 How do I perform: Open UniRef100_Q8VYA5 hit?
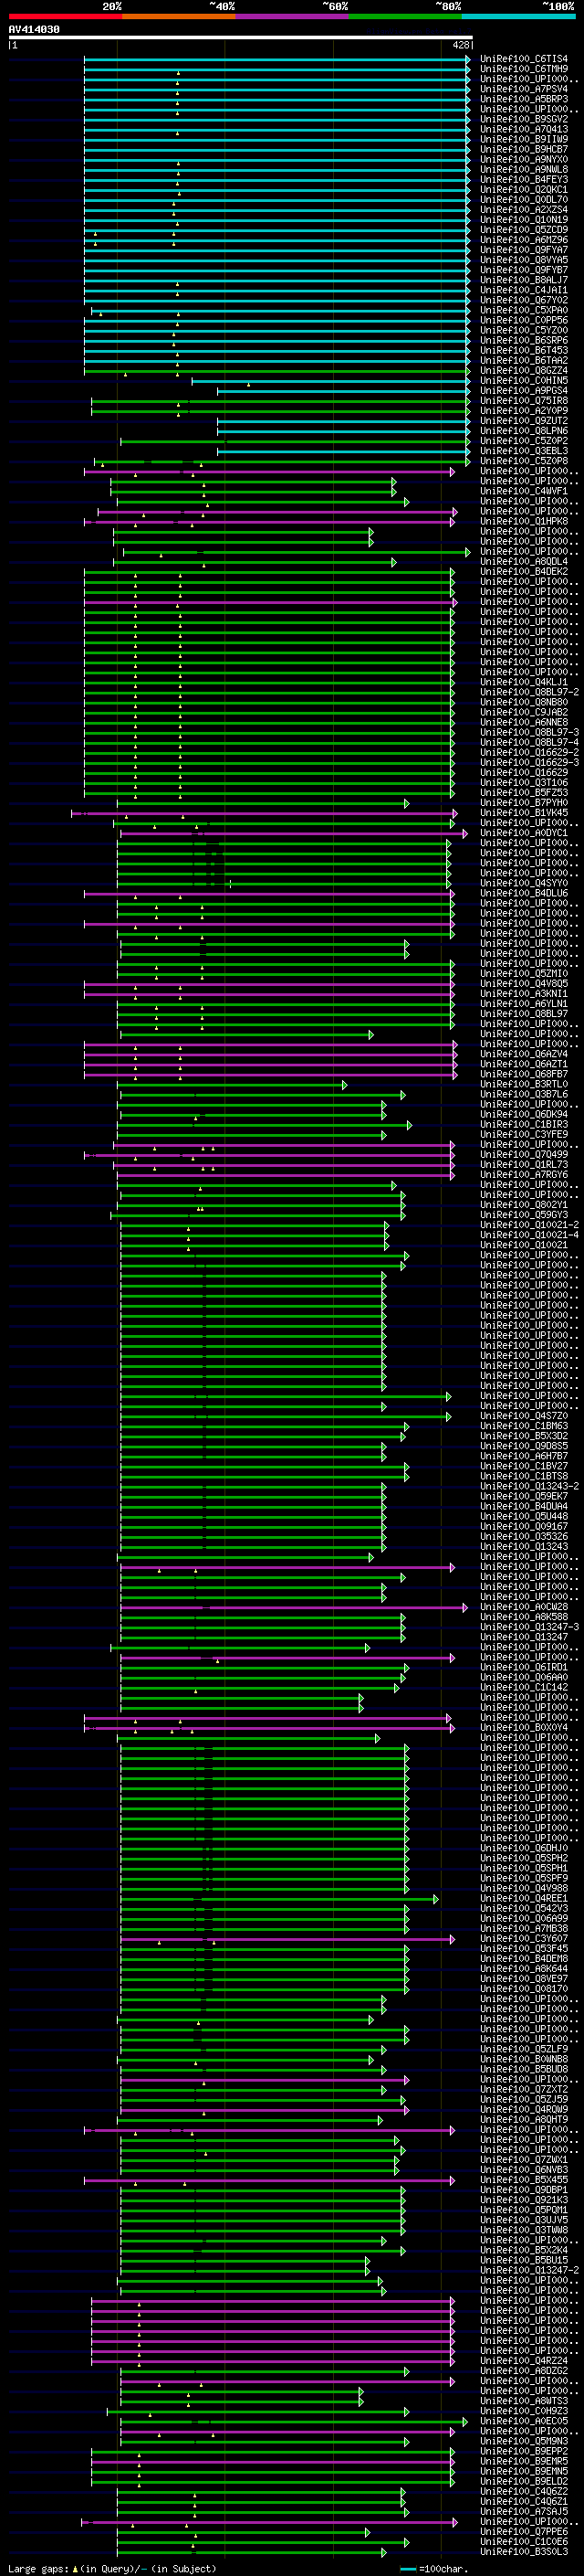524,260
